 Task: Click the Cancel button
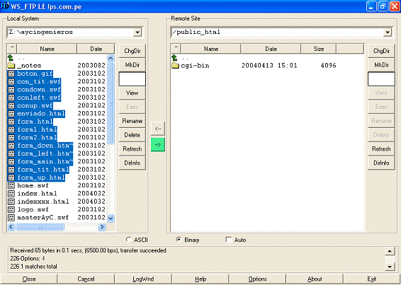[86, 279]
